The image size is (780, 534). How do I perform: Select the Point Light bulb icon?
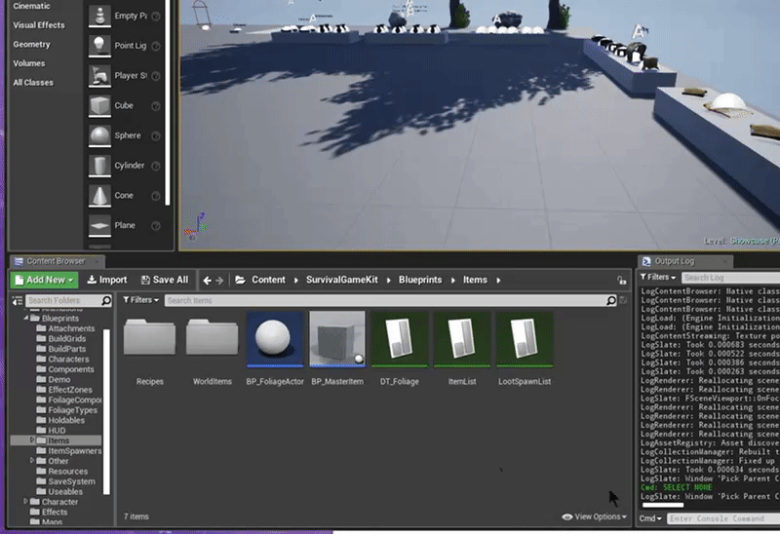[x=99, y=45]
